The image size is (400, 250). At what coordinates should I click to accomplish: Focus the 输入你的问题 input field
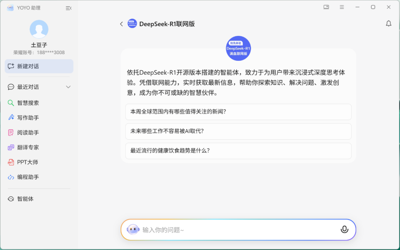pyautogui.click(x=238, y=230)
